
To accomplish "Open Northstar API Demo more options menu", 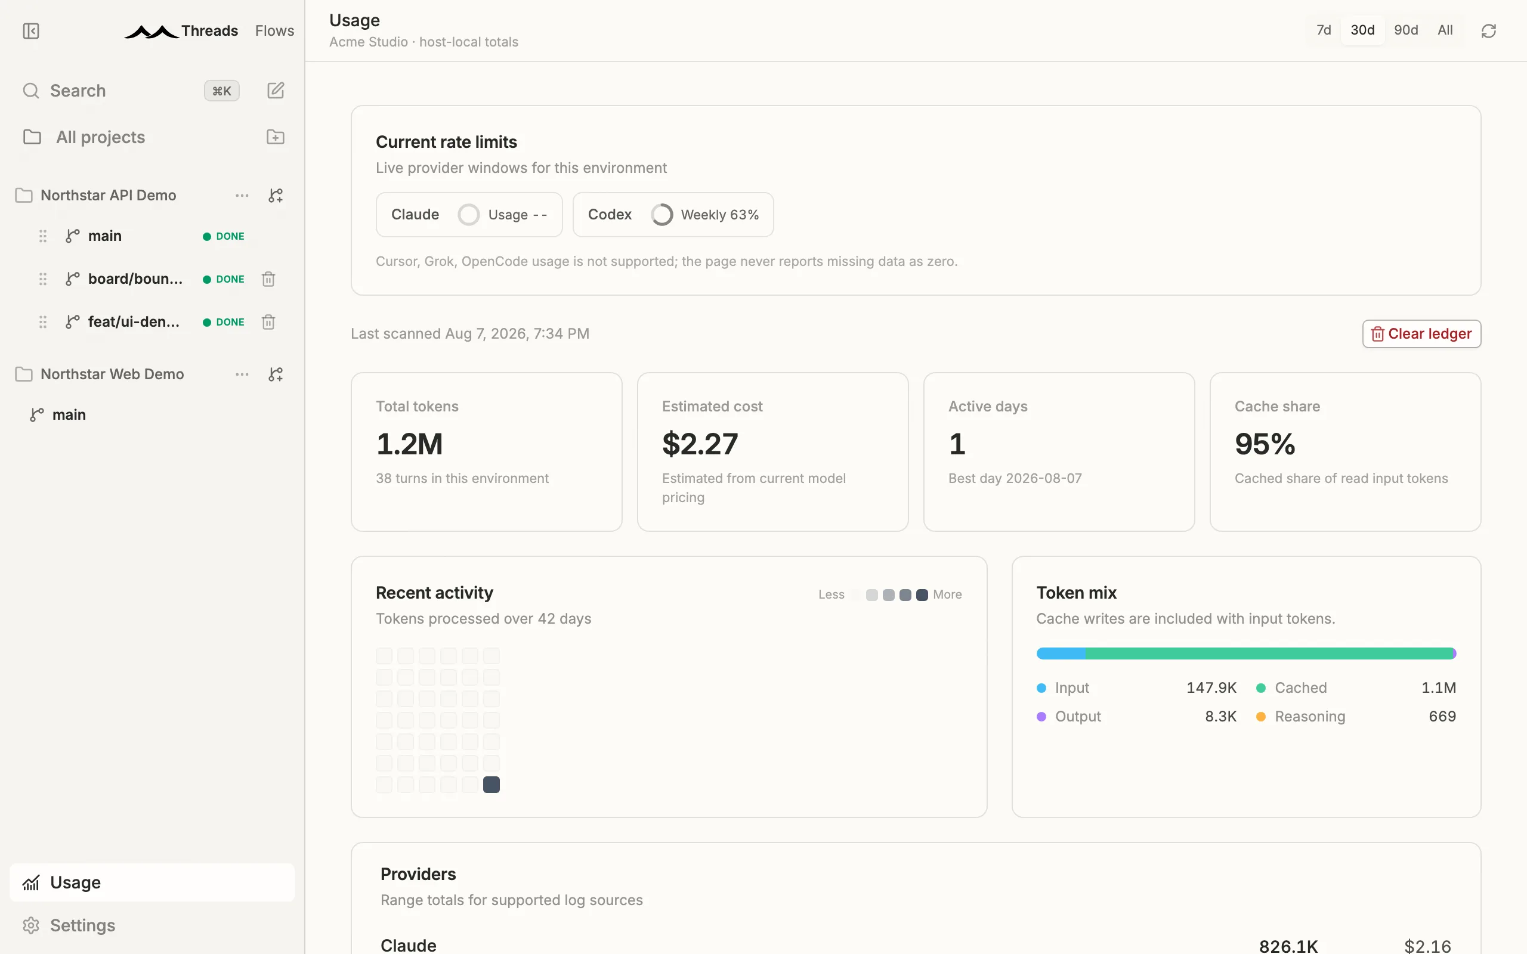I will coord(242,196).
